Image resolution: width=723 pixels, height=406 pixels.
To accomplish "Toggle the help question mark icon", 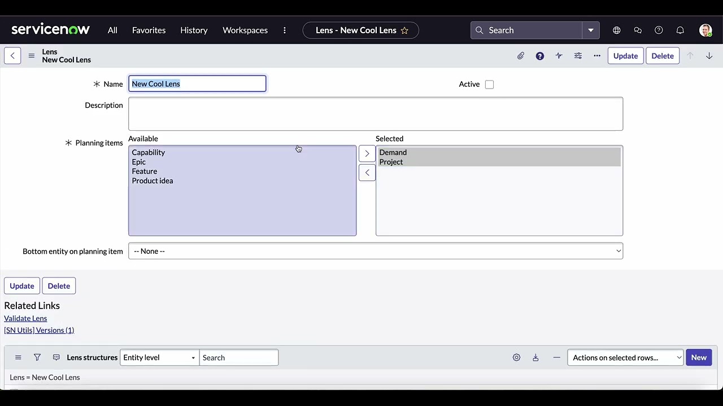I will point(540,55).
